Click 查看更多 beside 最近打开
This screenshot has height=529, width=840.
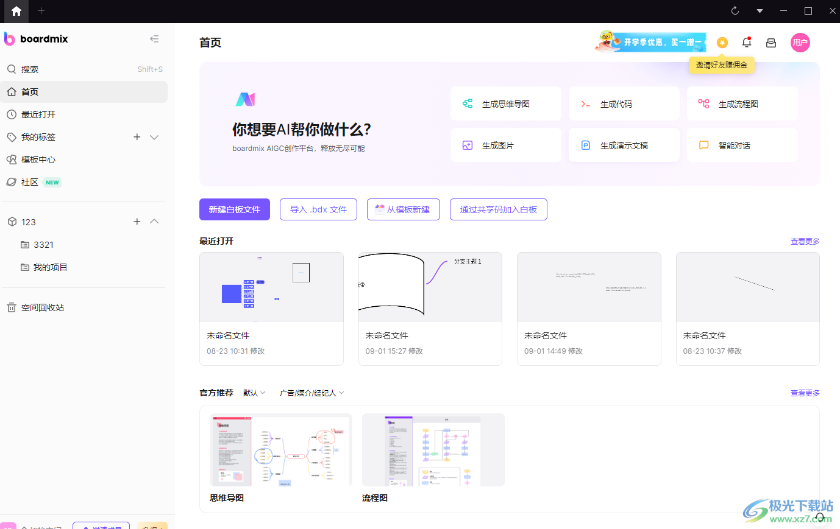click(805, 242)
